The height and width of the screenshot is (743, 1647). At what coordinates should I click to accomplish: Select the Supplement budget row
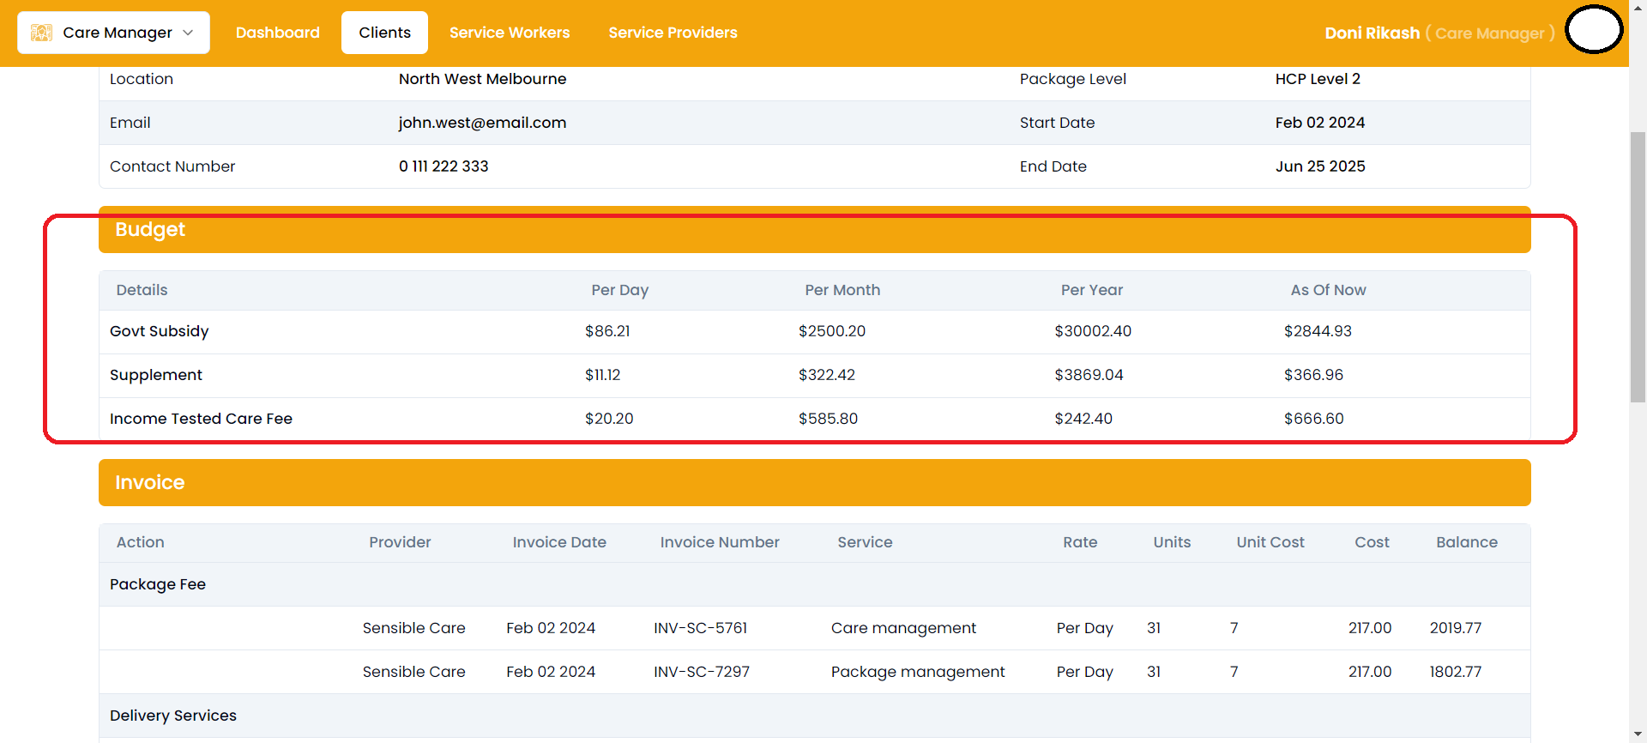tap(156, 375)
